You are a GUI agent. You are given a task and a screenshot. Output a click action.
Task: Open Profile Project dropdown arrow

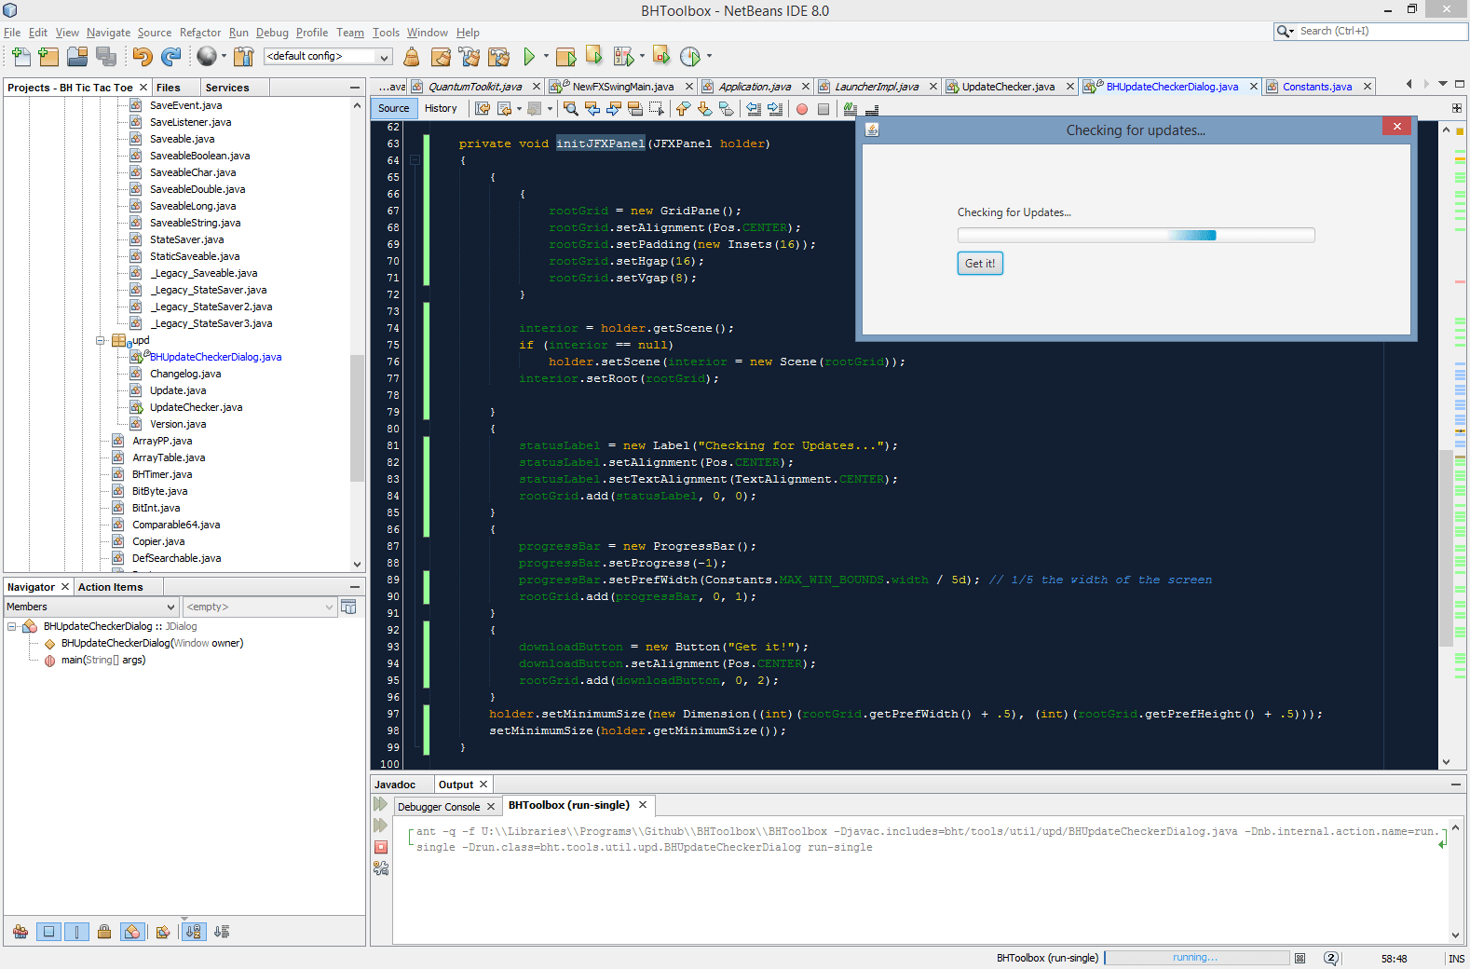point(710,57)
